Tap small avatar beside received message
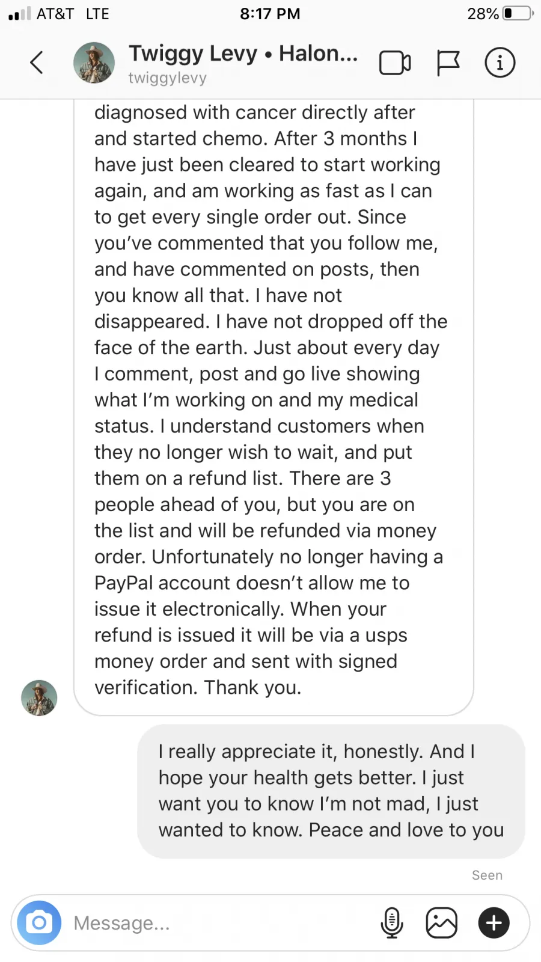The height and width of the screenshot is (962, 541). pyautogui.click(x=39, y=698)
